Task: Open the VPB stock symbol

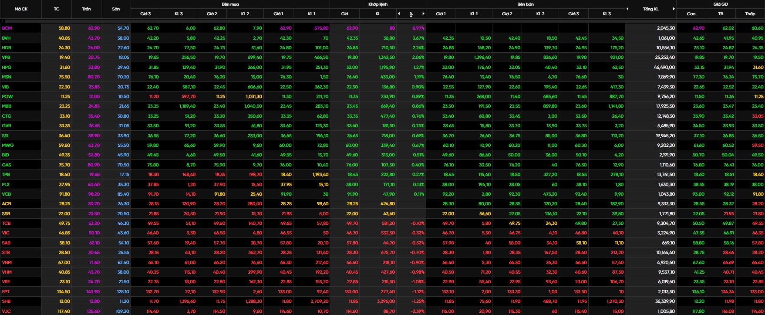Action: point(7,57)
